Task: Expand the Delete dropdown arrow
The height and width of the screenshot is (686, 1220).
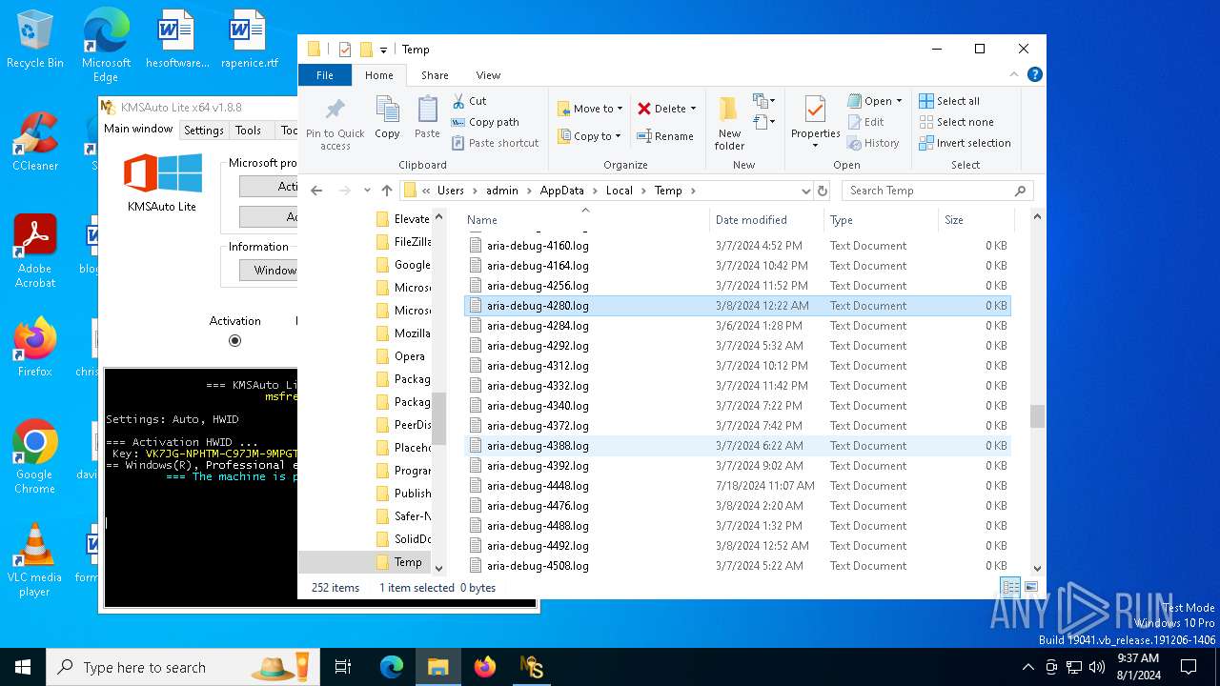Action: pos(693,109)
